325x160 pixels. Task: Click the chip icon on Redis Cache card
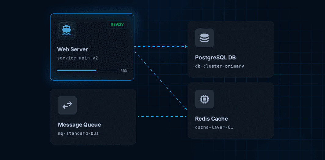pos(204,99)
